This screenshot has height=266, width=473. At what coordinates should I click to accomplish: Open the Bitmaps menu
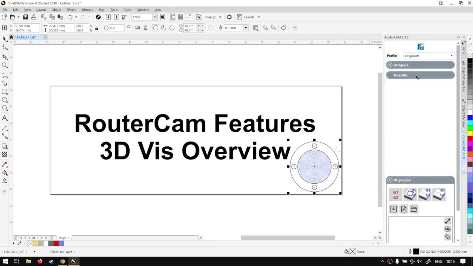click(x=87, y=10)
